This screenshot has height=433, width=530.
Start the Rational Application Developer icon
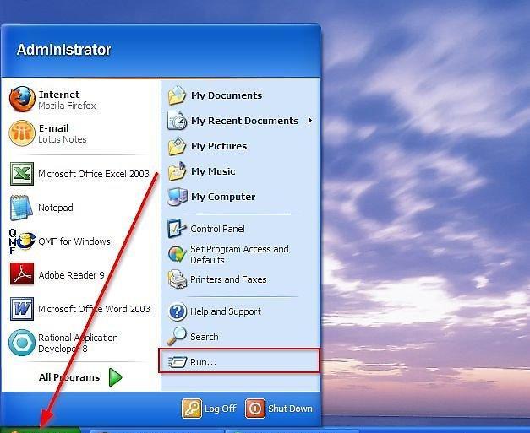(22, 343)
